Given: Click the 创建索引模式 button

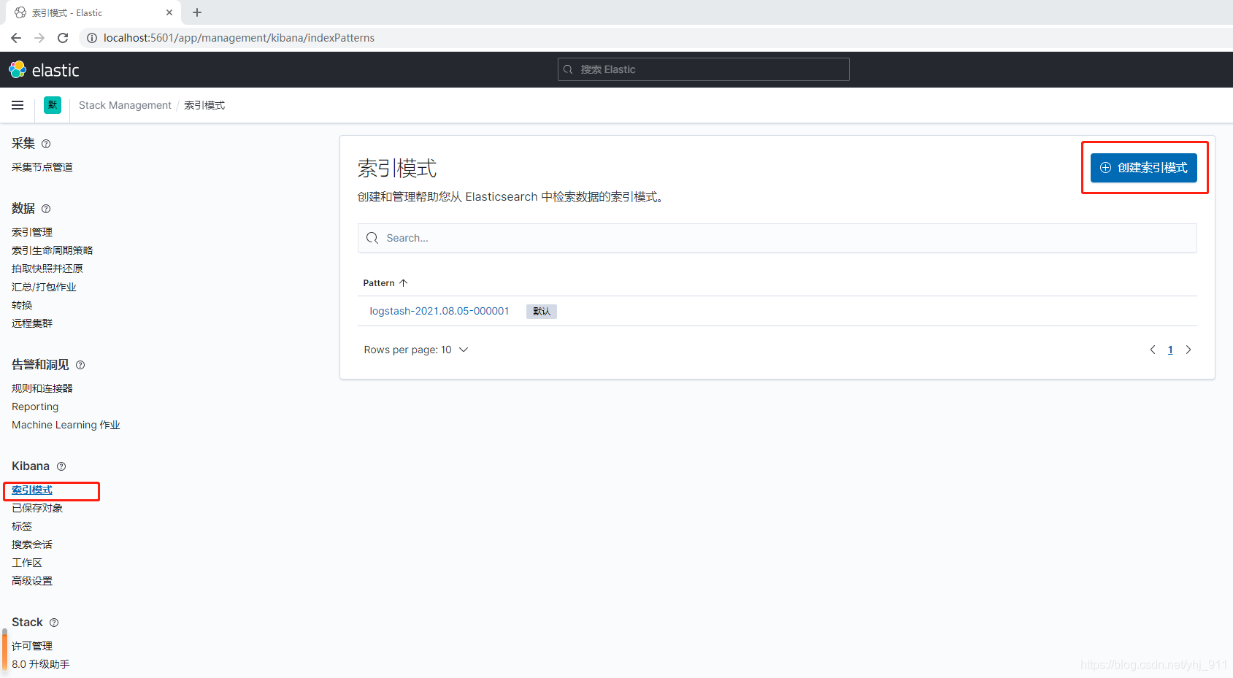Looking at the screenshot, I should 1144,168.
